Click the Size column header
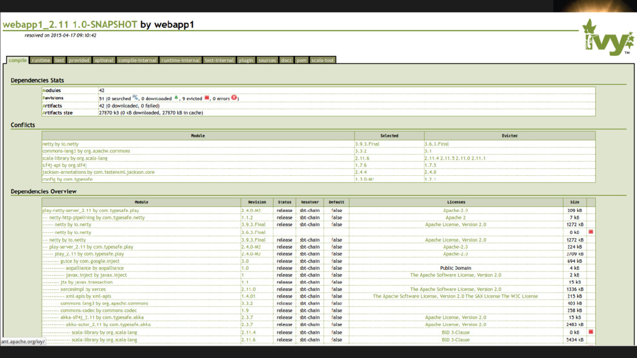The image size is (637, 358). 575,202
